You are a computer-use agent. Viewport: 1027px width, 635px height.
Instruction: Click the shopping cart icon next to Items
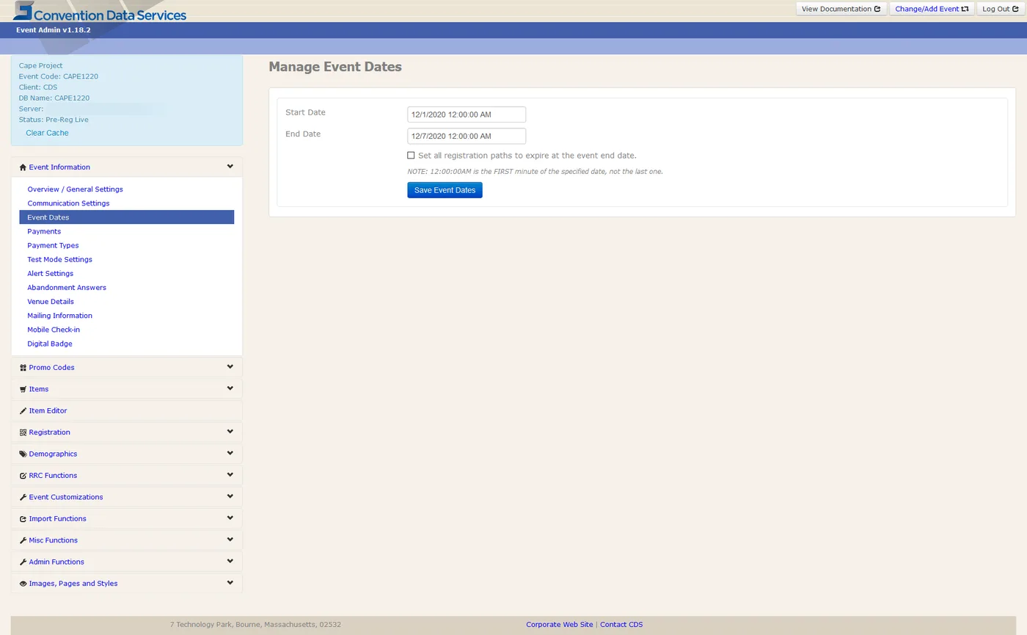pyautogui.click(x=23, y=389)
